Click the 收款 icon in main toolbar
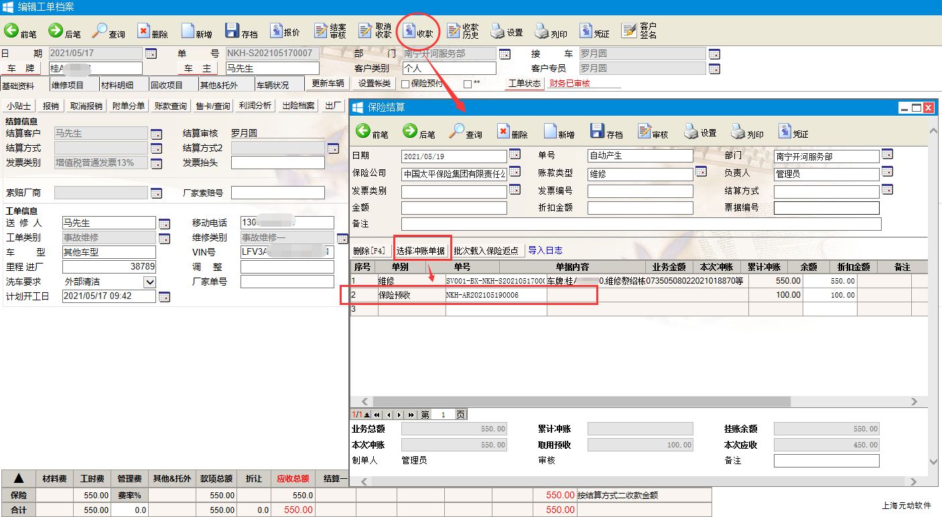The image size is (942, 517). 418,31
